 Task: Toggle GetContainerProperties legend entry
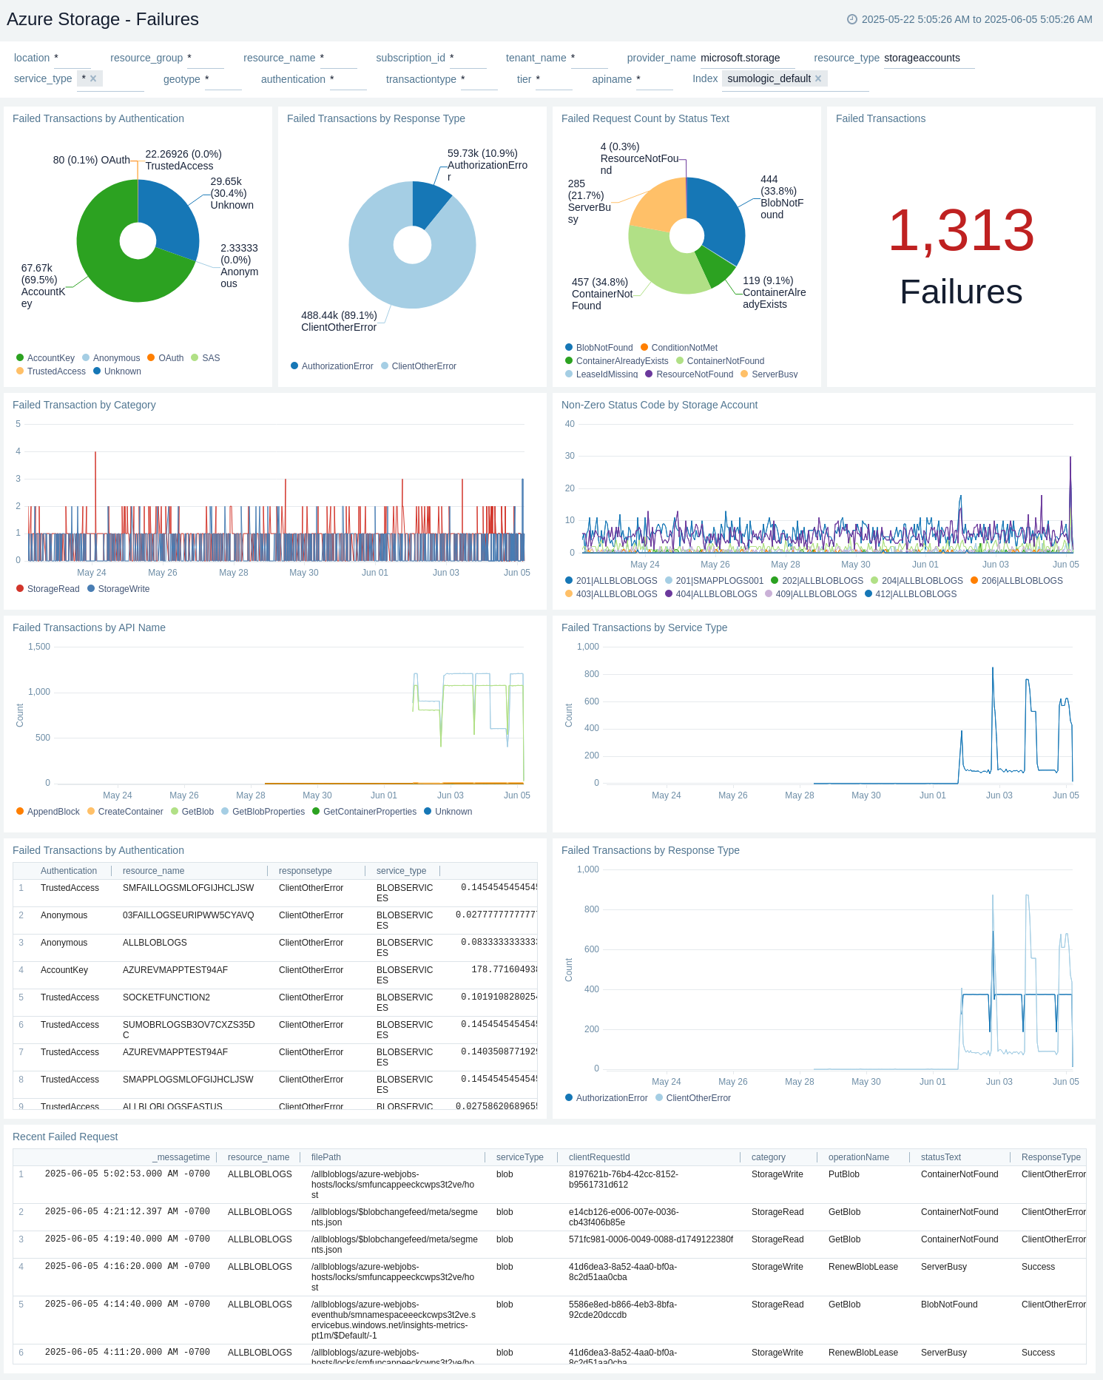click(365, 812)
